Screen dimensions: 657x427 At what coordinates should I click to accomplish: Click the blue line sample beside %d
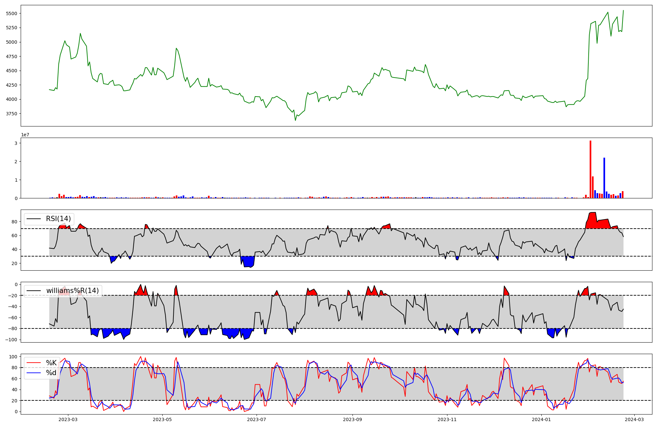point(34,373)
